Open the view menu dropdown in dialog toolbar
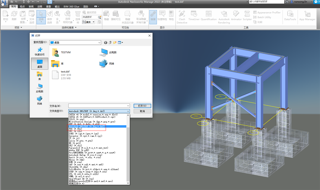The image size is (320, 190). coord(120,43)
